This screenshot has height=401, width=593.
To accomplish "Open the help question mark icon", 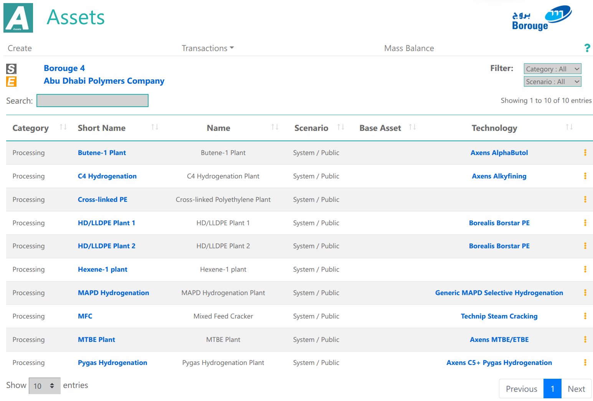I will tap(587, 48).
